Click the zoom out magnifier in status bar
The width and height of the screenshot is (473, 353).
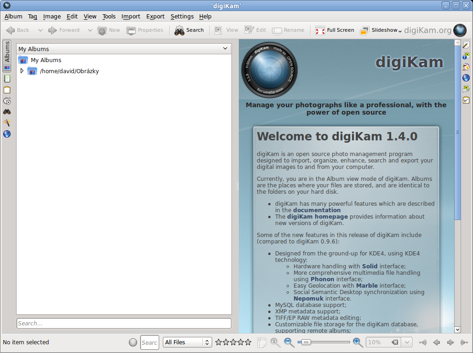(x=288, y=342)
